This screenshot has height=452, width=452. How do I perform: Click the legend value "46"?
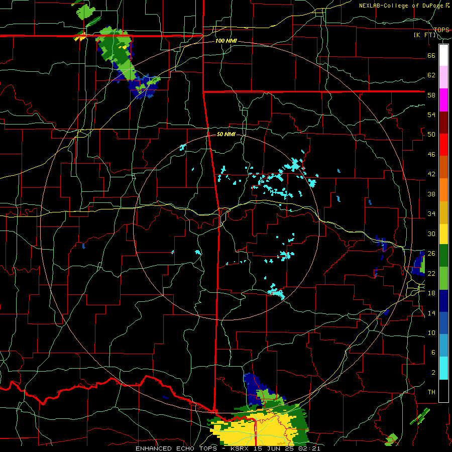[431, 155]
